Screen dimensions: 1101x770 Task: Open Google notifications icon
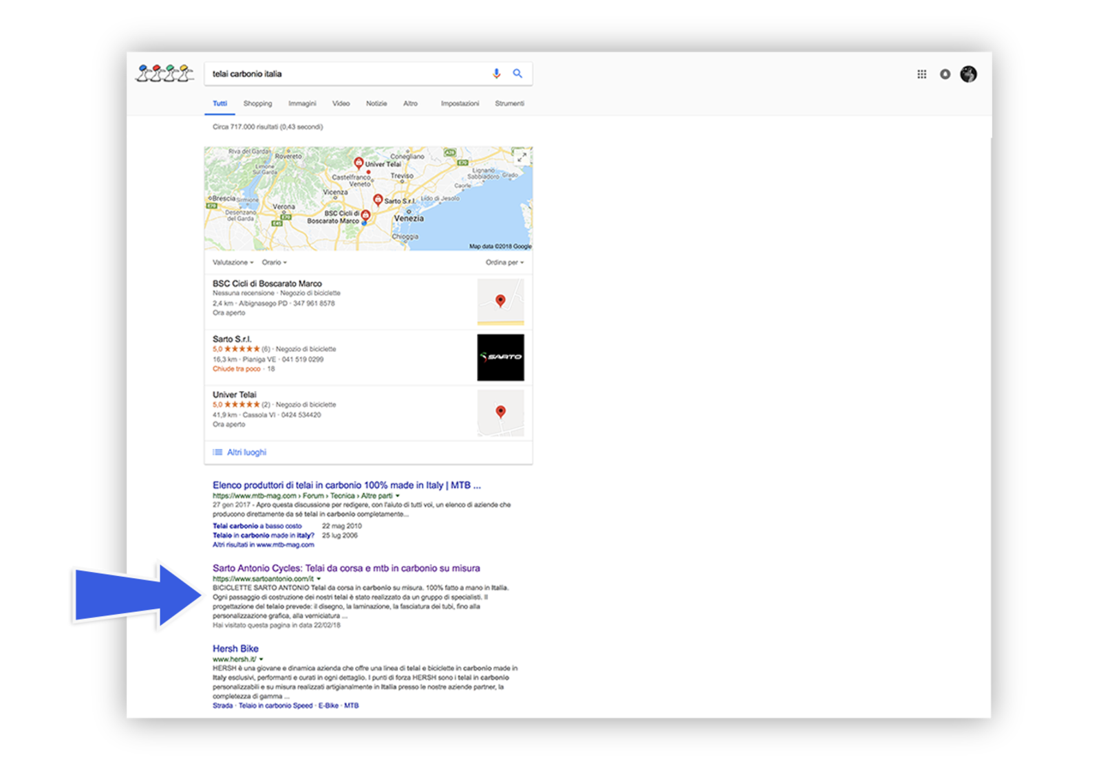click(x=945, y=74)
